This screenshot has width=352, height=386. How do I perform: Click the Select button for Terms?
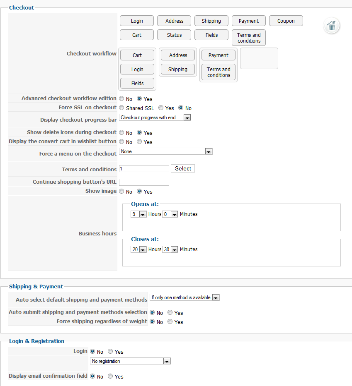point(183,168)
